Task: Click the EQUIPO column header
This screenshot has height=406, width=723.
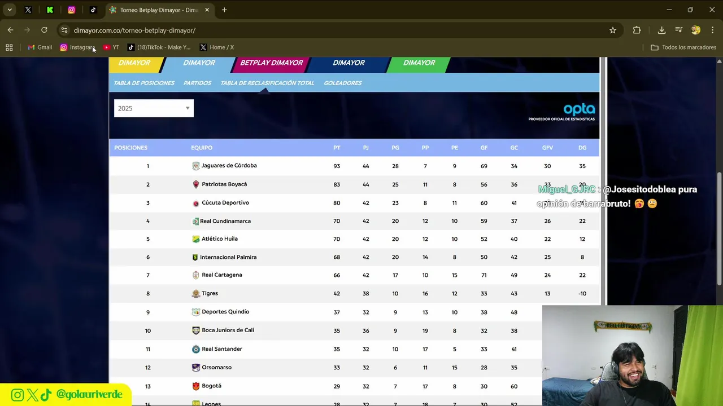Action: (x=202, y=148)
